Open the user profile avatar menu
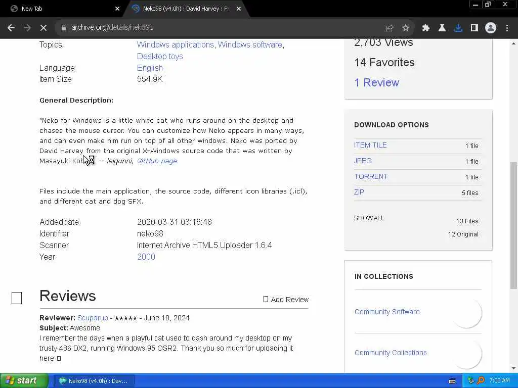Viewport: 518px width, 388px height. [x=491, y=28]
